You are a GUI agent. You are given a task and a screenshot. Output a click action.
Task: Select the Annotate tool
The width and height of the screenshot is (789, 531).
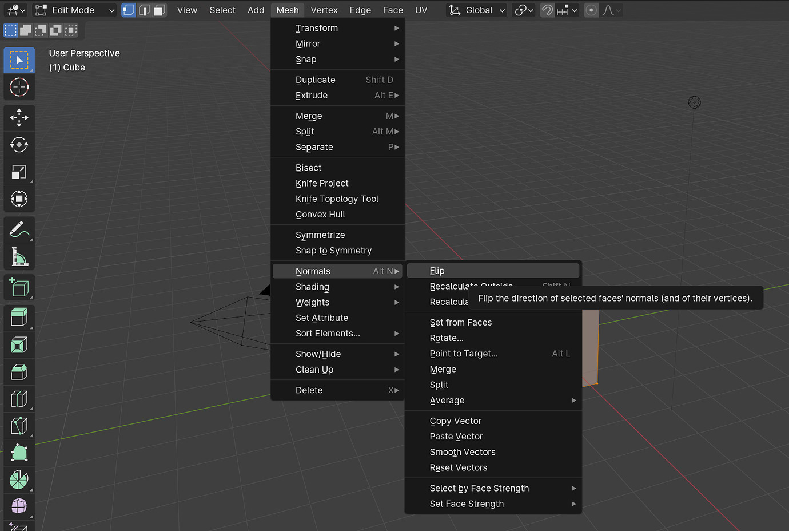[x=19, y=229]
